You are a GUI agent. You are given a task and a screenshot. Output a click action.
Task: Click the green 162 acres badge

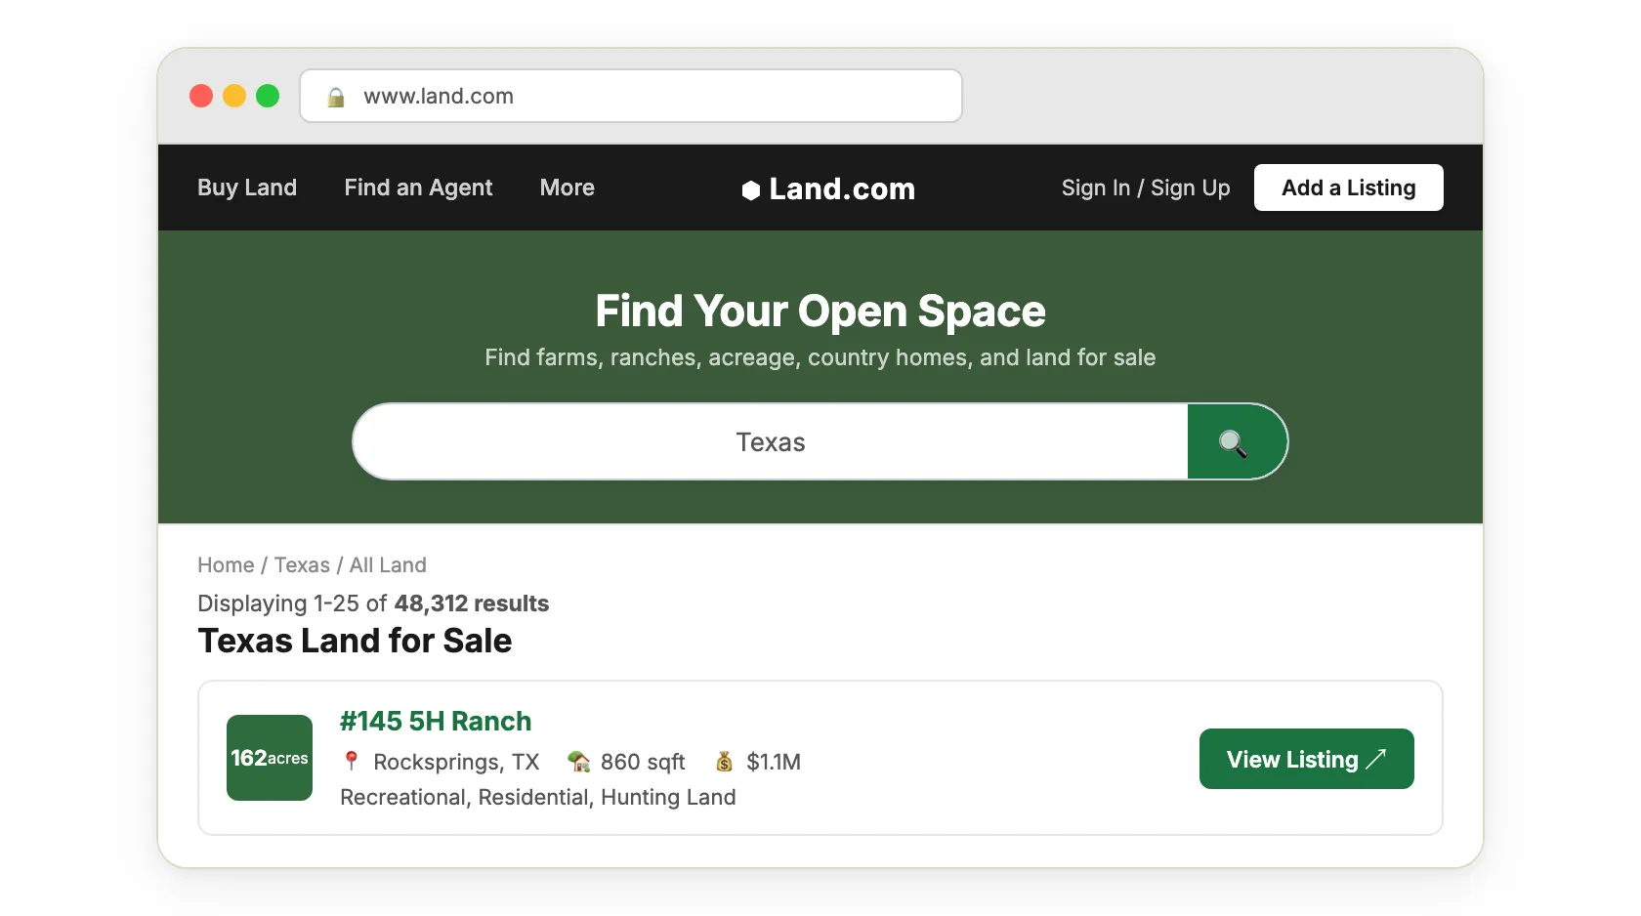pyautogui.click(x=269, y=759)
